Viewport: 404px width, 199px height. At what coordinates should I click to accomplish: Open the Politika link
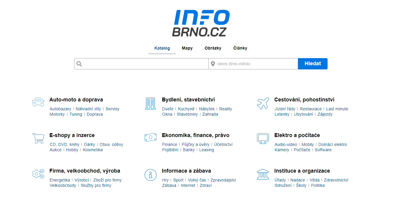318,185
